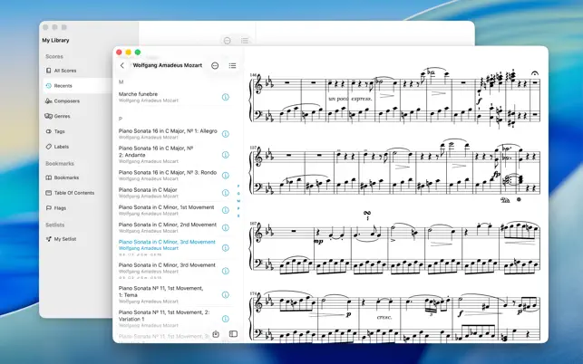
Task: Show info for Marche funebre
Action: pyautogui.click(x=226, y=97)
